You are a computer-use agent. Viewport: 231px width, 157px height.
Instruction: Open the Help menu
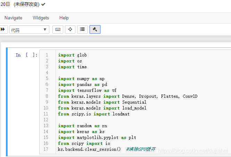click(x=64, y=18)
